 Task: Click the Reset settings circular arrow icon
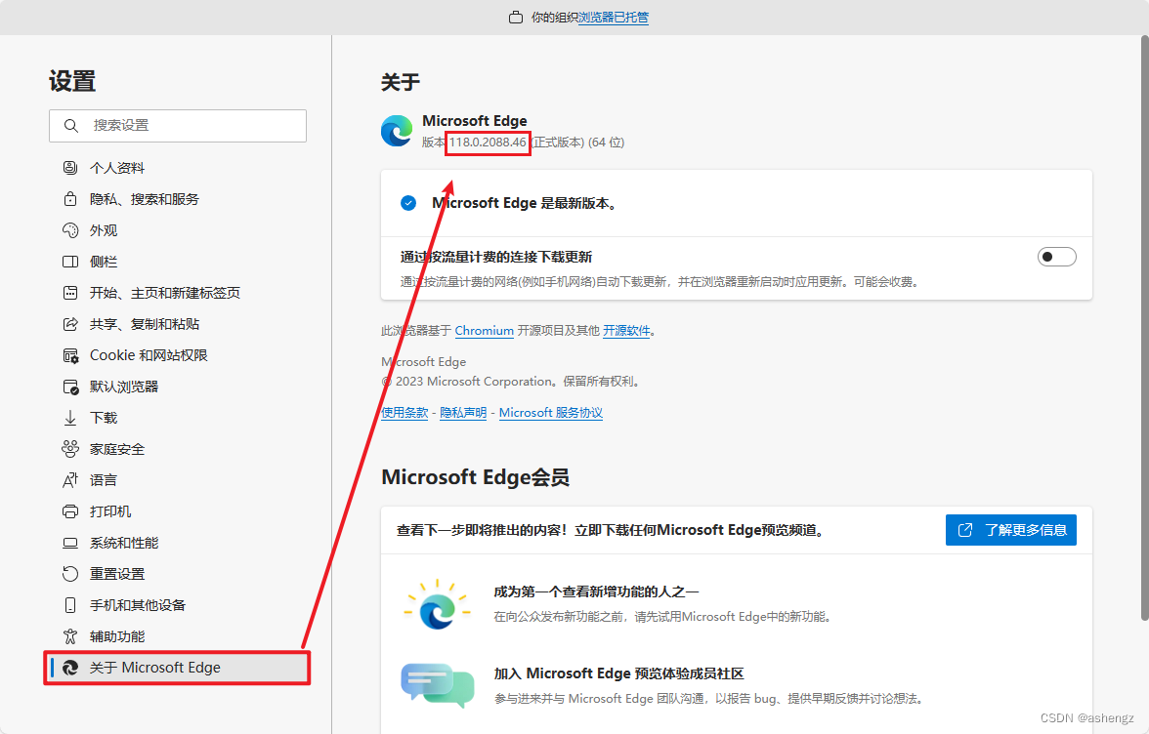pyautogui.click(x=70, y=574)
